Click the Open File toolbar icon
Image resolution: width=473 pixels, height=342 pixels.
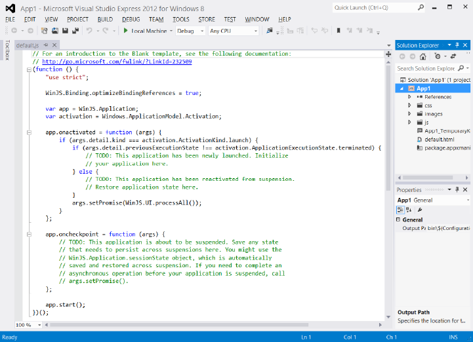(55, 30)
